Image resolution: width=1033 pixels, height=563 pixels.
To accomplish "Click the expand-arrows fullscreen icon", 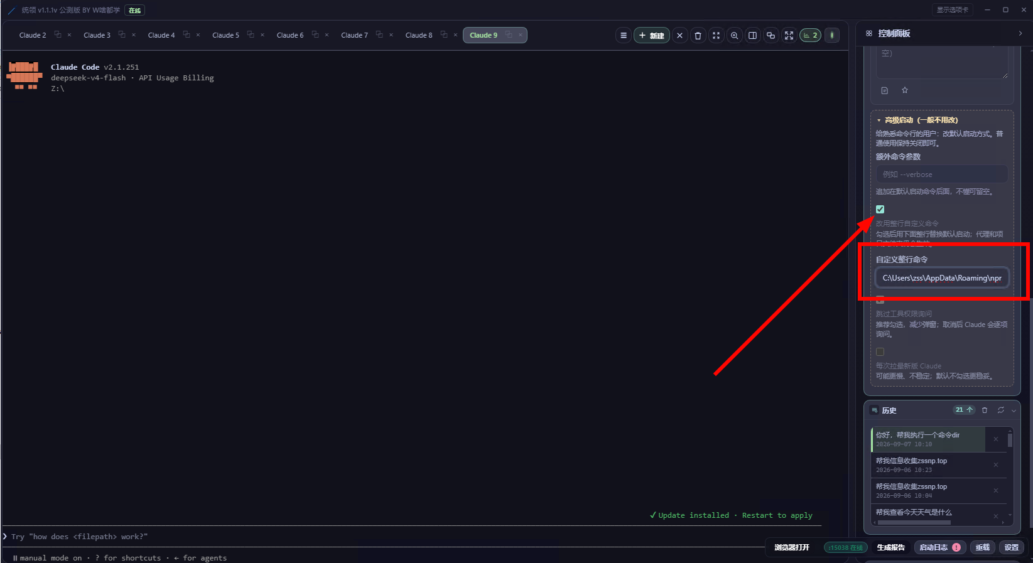I will click(x=789, y=36).
